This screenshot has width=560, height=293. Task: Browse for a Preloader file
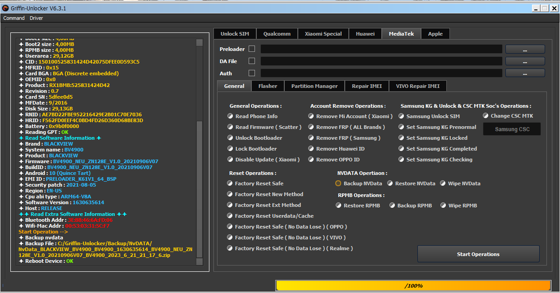(525, 49)
